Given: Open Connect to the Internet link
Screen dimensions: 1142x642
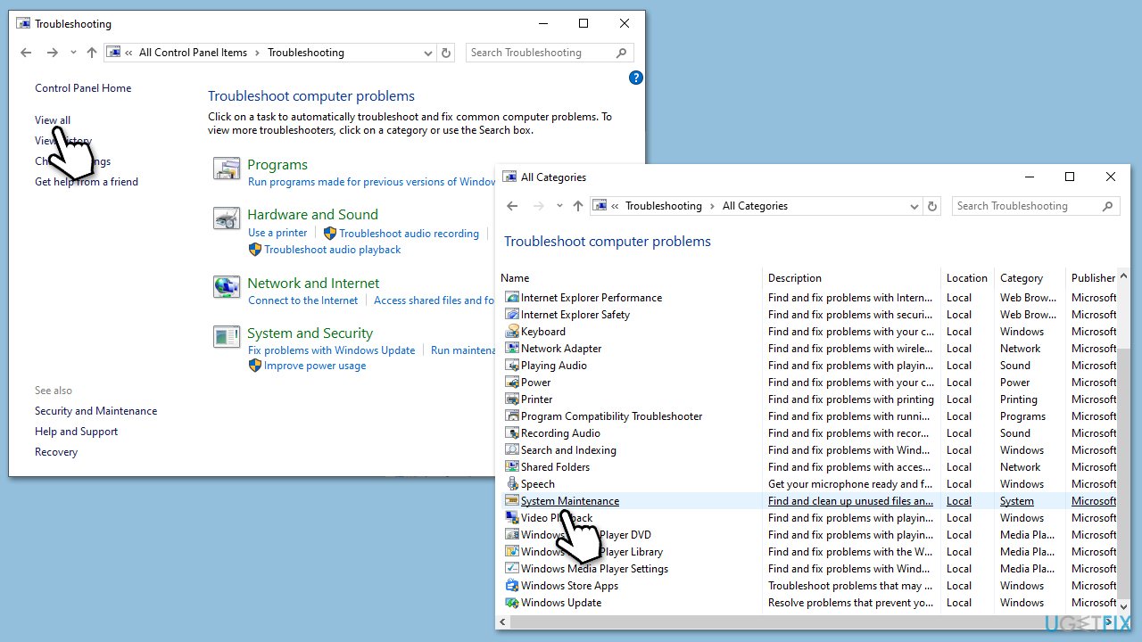Looking at the screenshot, I should coord(303,300).
